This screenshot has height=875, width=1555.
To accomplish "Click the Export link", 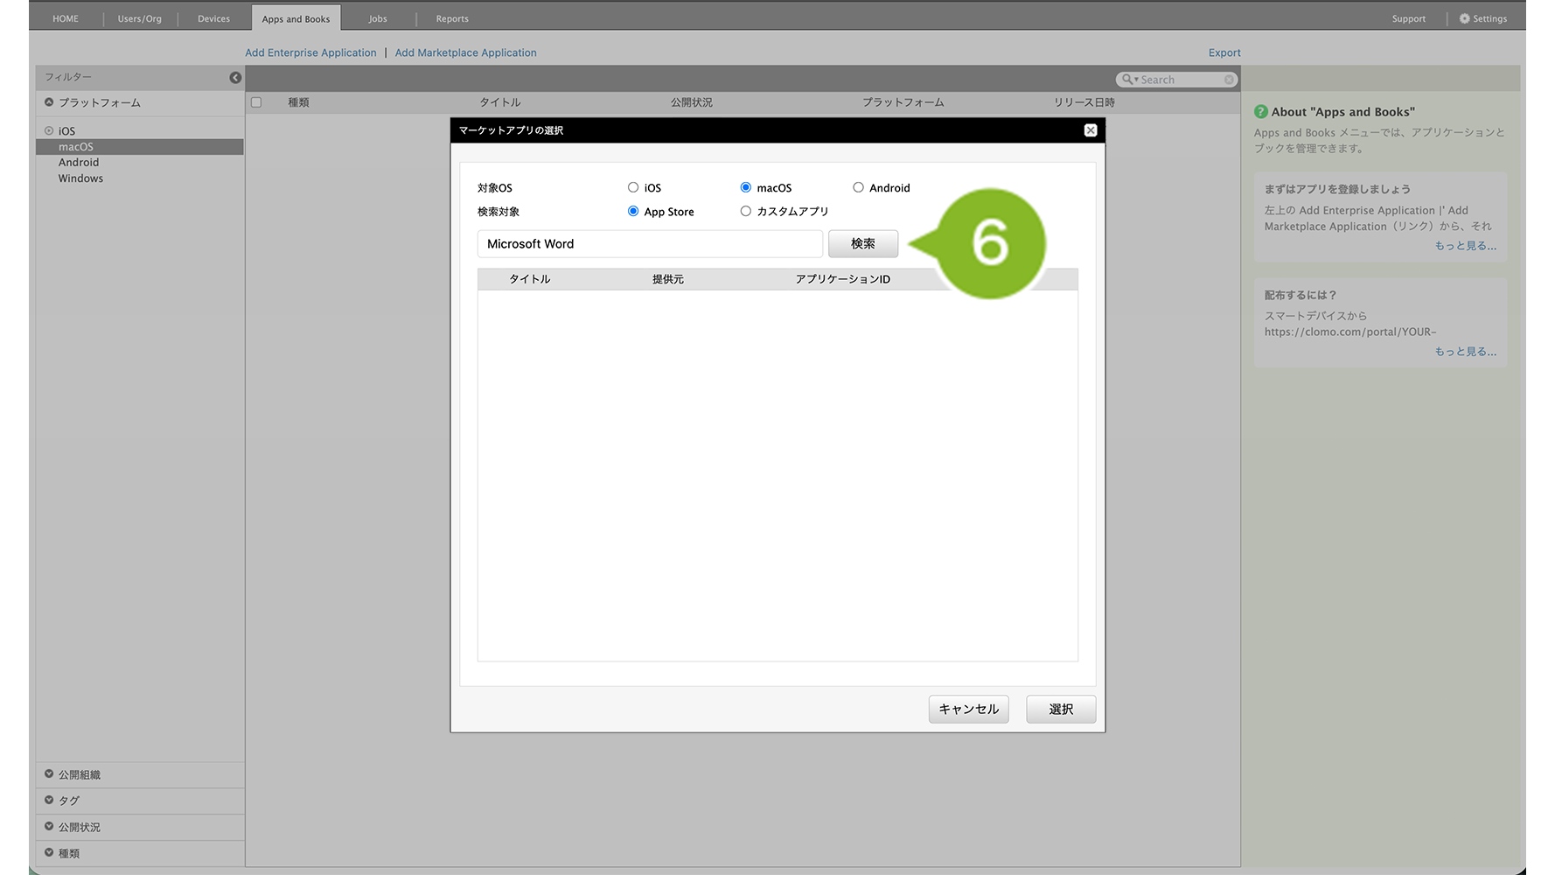I will [x=1224, y=52].
